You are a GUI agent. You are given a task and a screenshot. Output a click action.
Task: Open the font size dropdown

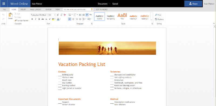(55, 15)
